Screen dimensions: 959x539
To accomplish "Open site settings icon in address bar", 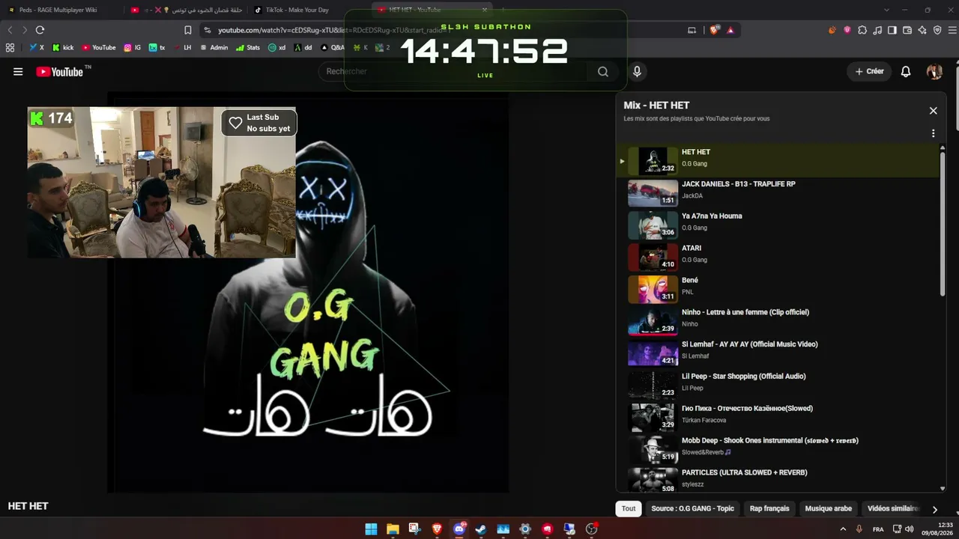I will (x=208, y=30).
